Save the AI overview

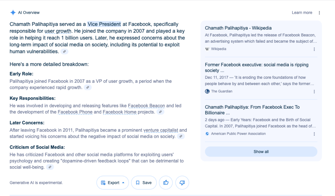144,183
